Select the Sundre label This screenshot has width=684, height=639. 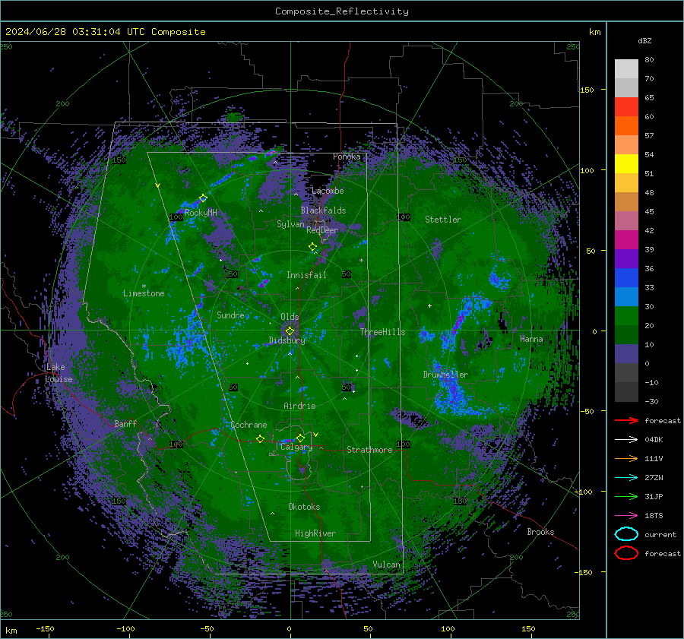(230, 315)
